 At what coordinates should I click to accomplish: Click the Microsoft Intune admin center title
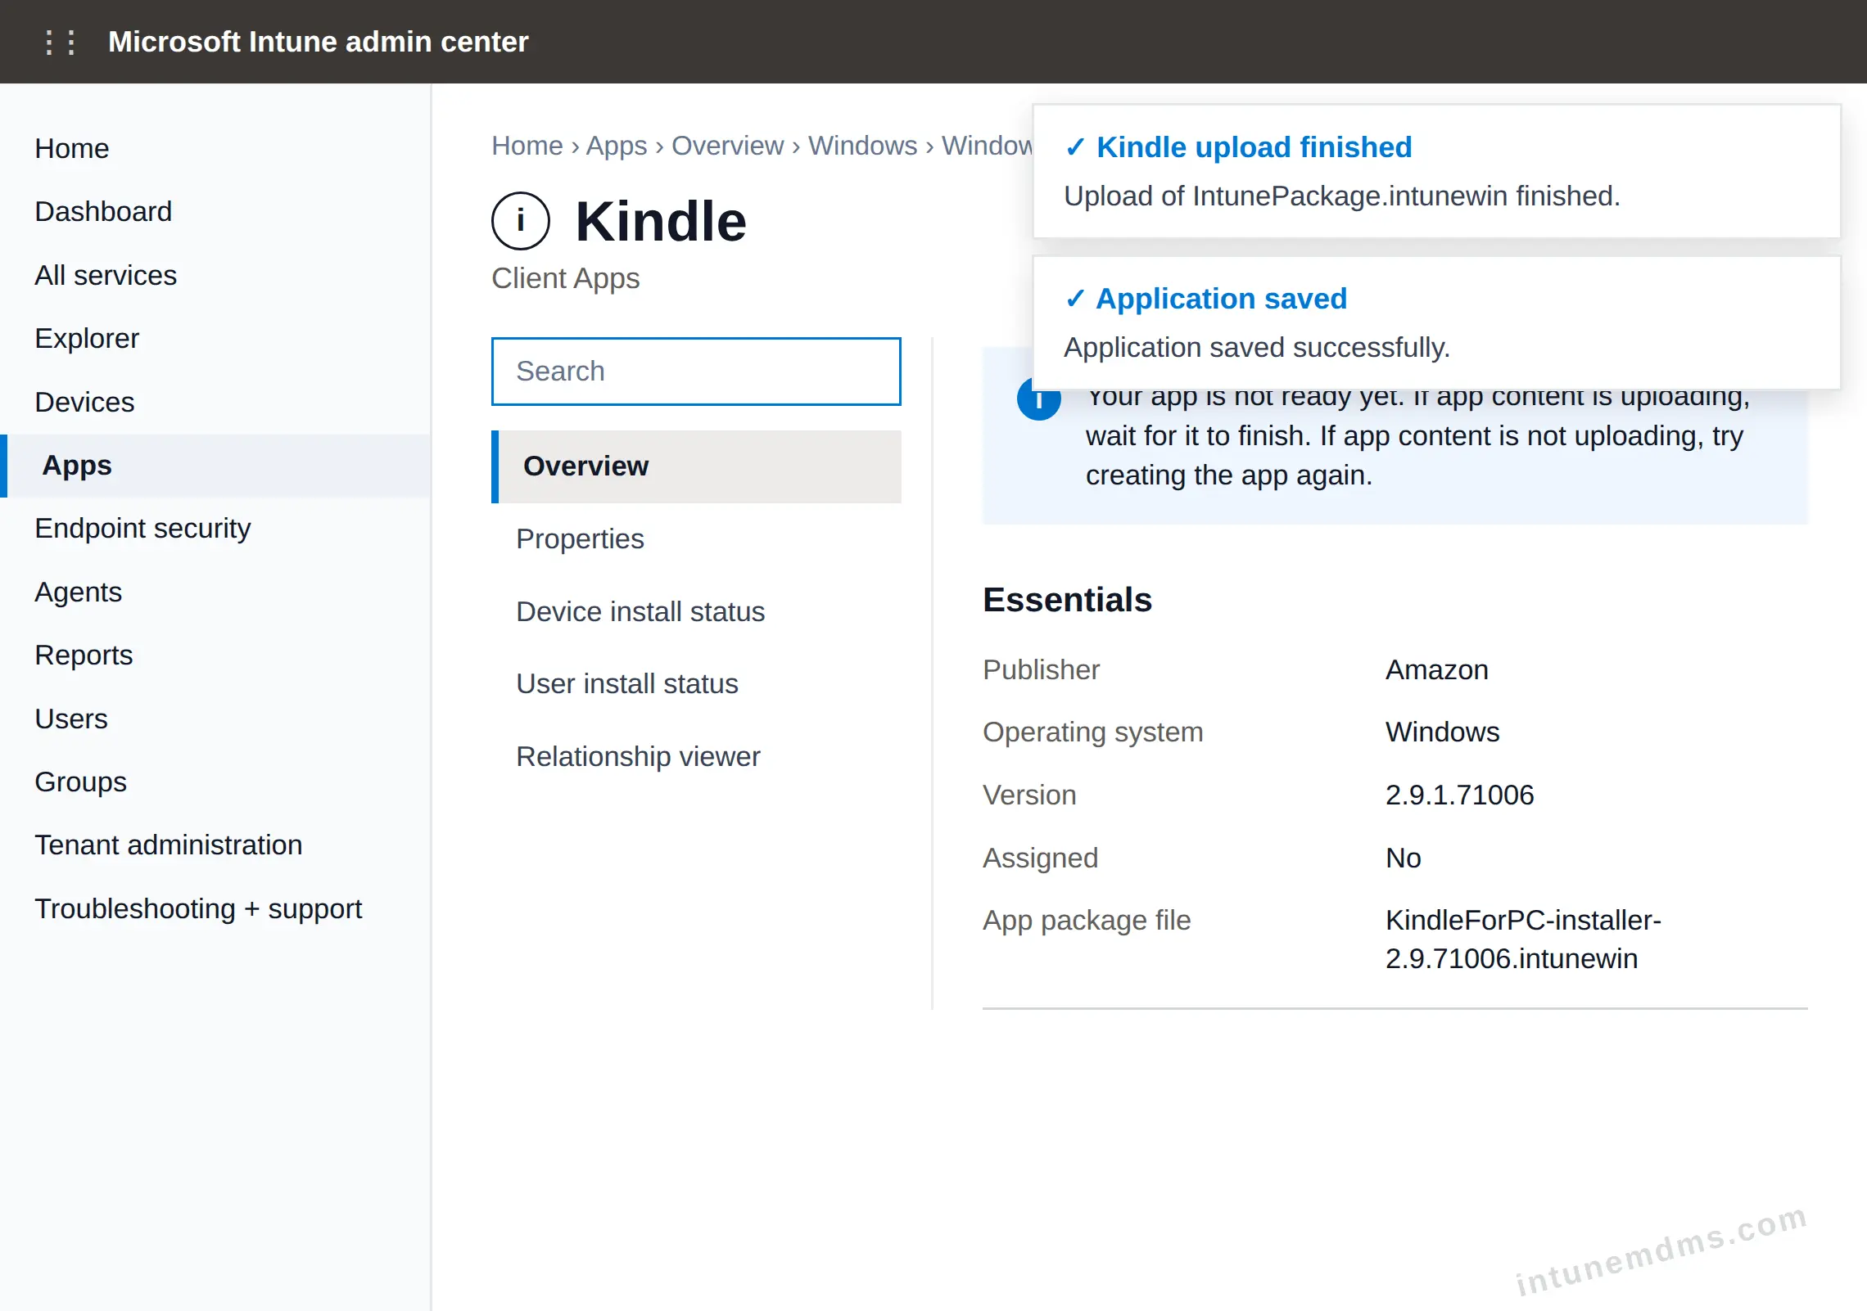tap(319, 42)
